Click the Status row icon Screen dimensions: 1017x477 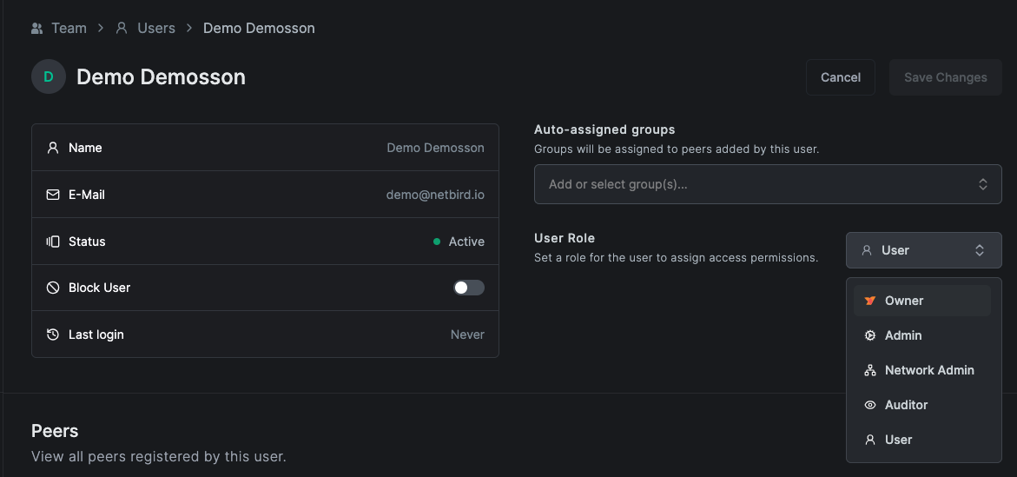coord(53,242)
